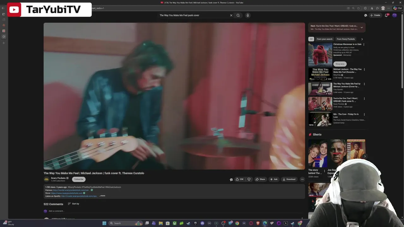This screenshot has height=227, width=404.
Task: Open Brave browser from the taskbar
Action: point(258,223)
